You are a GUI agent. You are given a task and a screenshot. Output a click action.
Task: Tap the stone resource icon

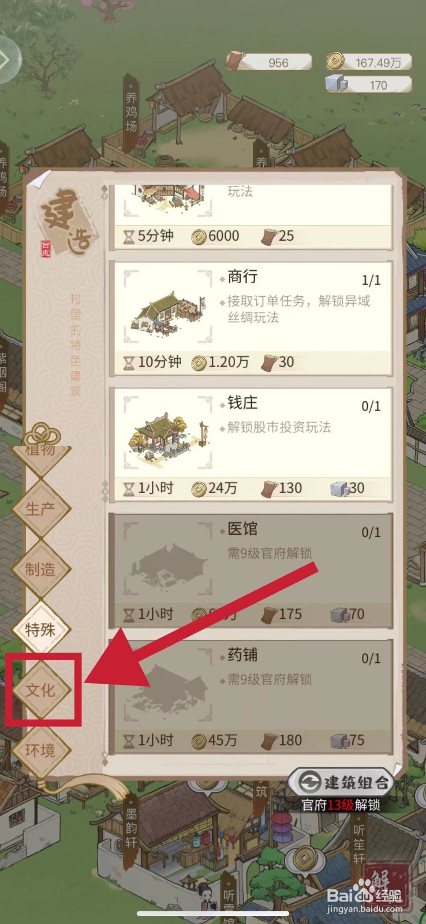coord(337,84)
